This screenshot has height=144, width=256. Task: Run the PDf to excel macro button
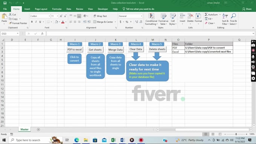click(75, 49)
